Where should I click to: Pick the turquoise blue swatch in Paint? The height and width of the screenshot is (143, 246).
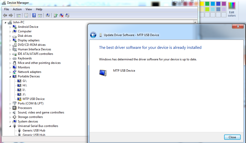point(213,4)
